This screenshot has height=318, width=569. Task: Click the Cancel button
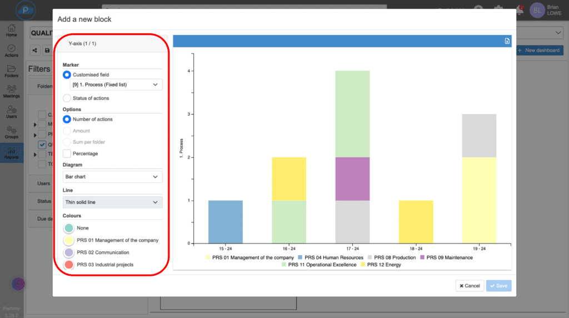pyautogui.click(x=470, y=286)
